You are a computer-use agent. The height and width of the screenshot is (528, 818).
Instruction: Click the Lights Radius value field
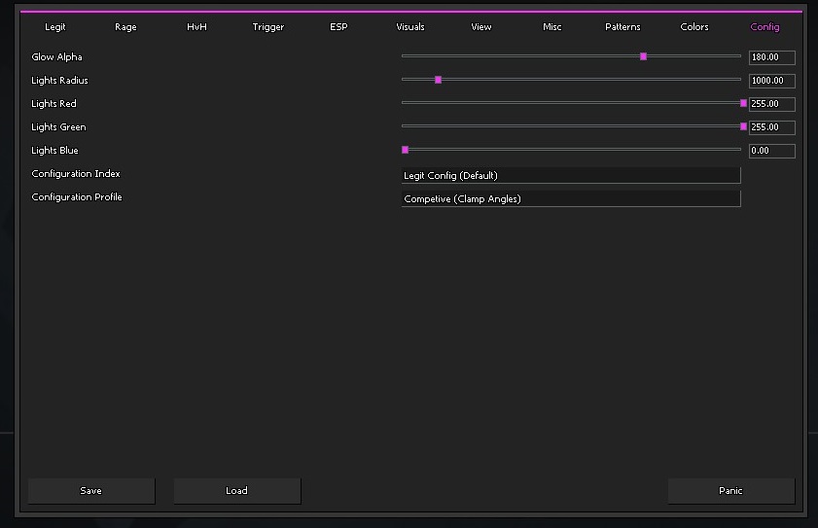771,81
